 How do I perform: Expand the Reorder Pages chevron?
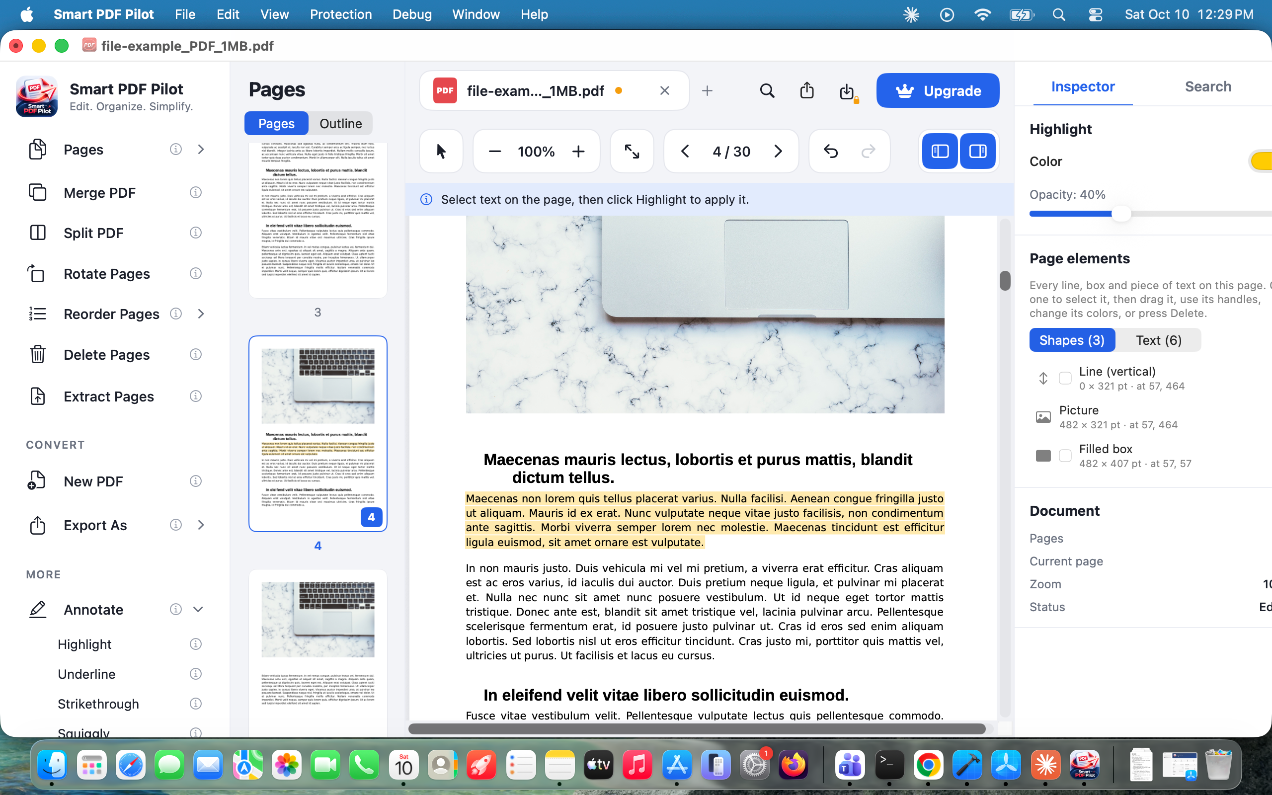(x=201, y=314)
